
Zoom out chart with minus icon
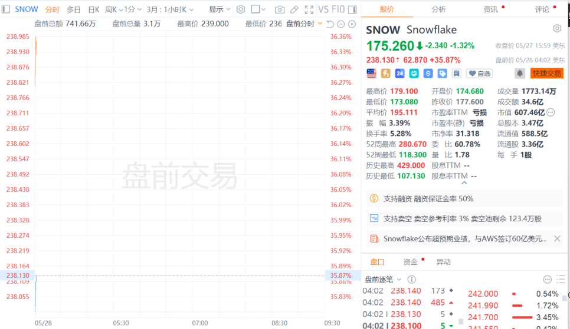click(x=341, y=24)
